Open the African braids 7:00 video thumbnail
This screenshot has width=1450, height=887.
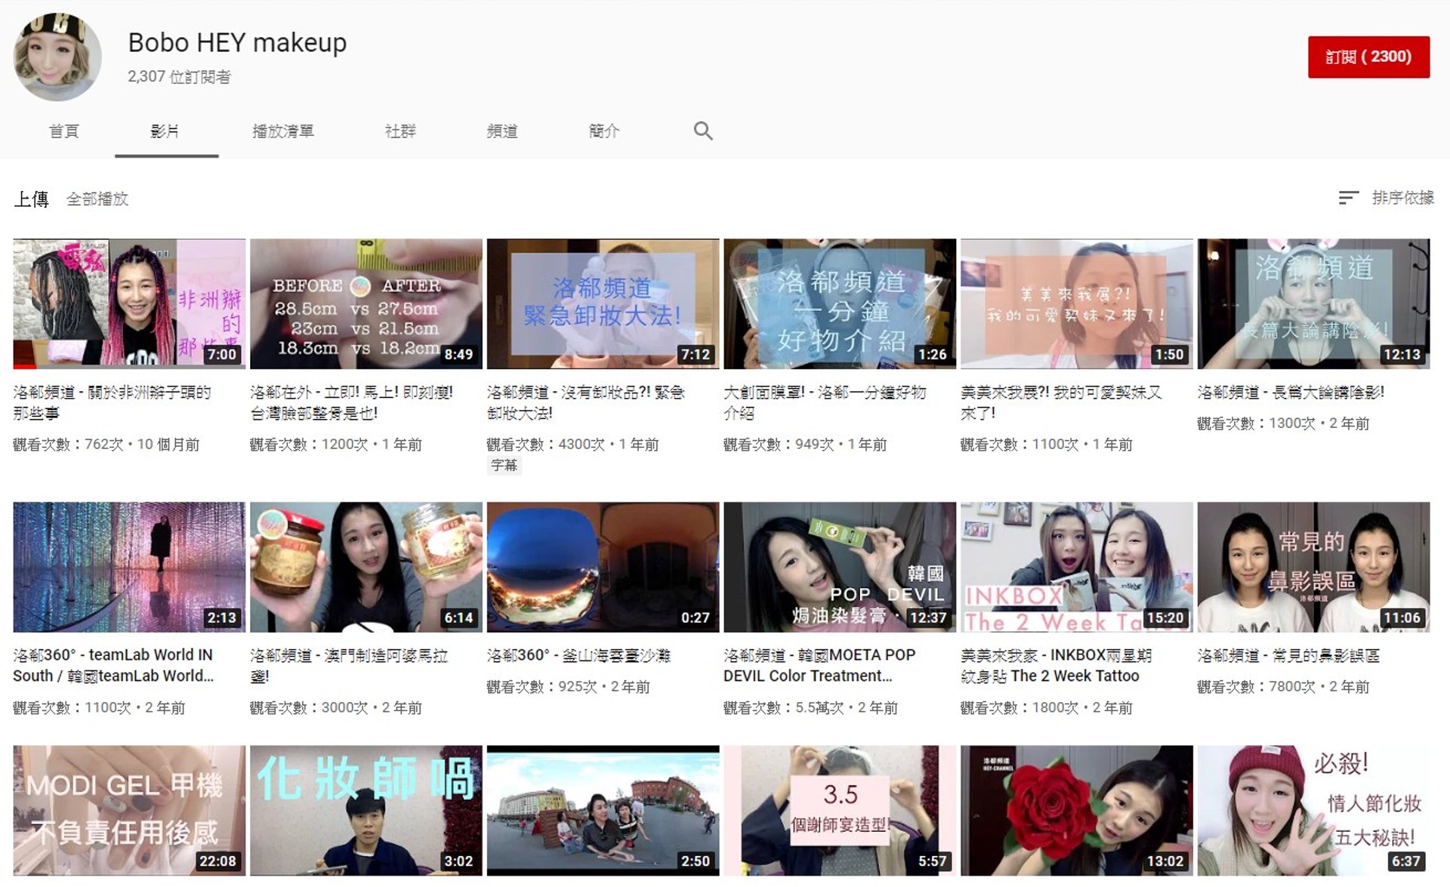click(x=129, y=303)
